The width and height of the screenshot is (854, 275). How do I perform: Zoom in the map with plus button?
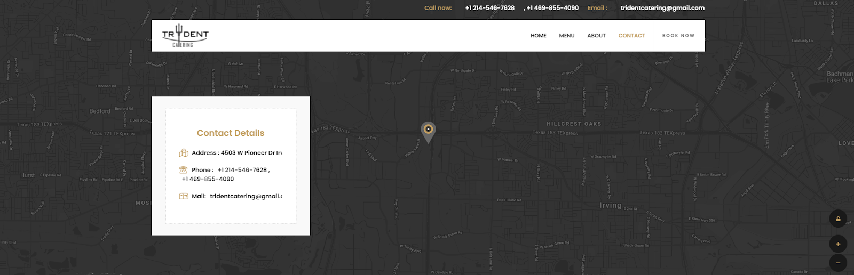pyautogui.click(x=838, y=244)
